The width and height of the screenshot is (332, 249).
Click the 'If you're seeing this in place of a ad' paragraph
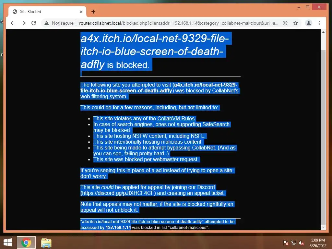157,173
